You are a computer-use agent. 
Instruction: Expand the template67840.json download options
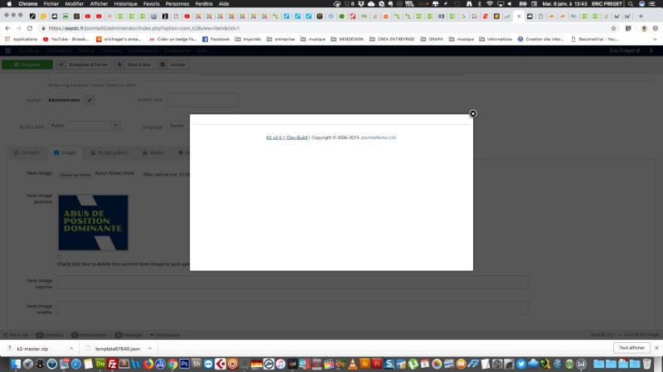coord(150,348)
